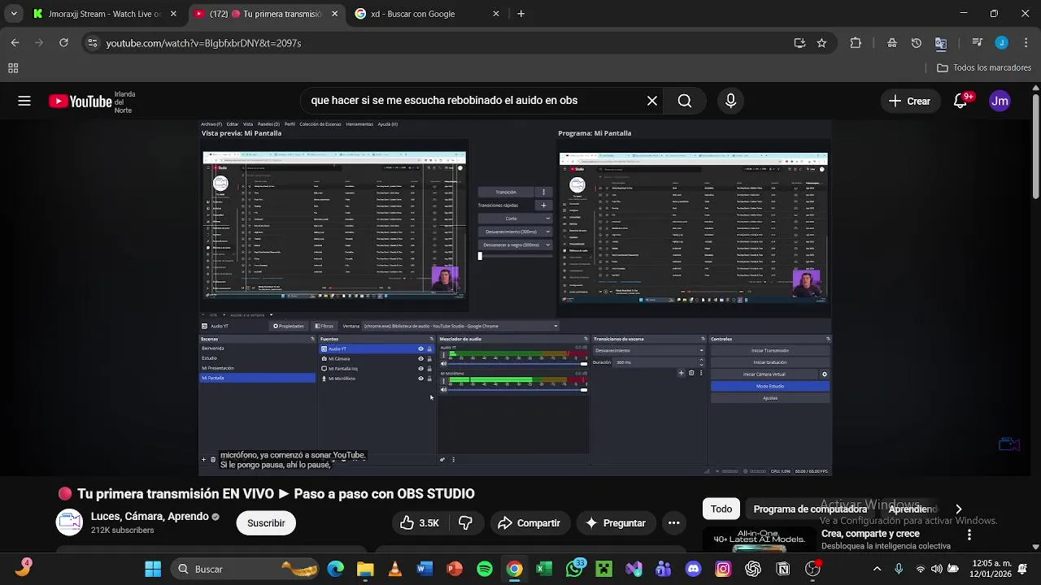Open the history extension icon
Viewport: 1041px width, 585px height.
coord(917,43)
